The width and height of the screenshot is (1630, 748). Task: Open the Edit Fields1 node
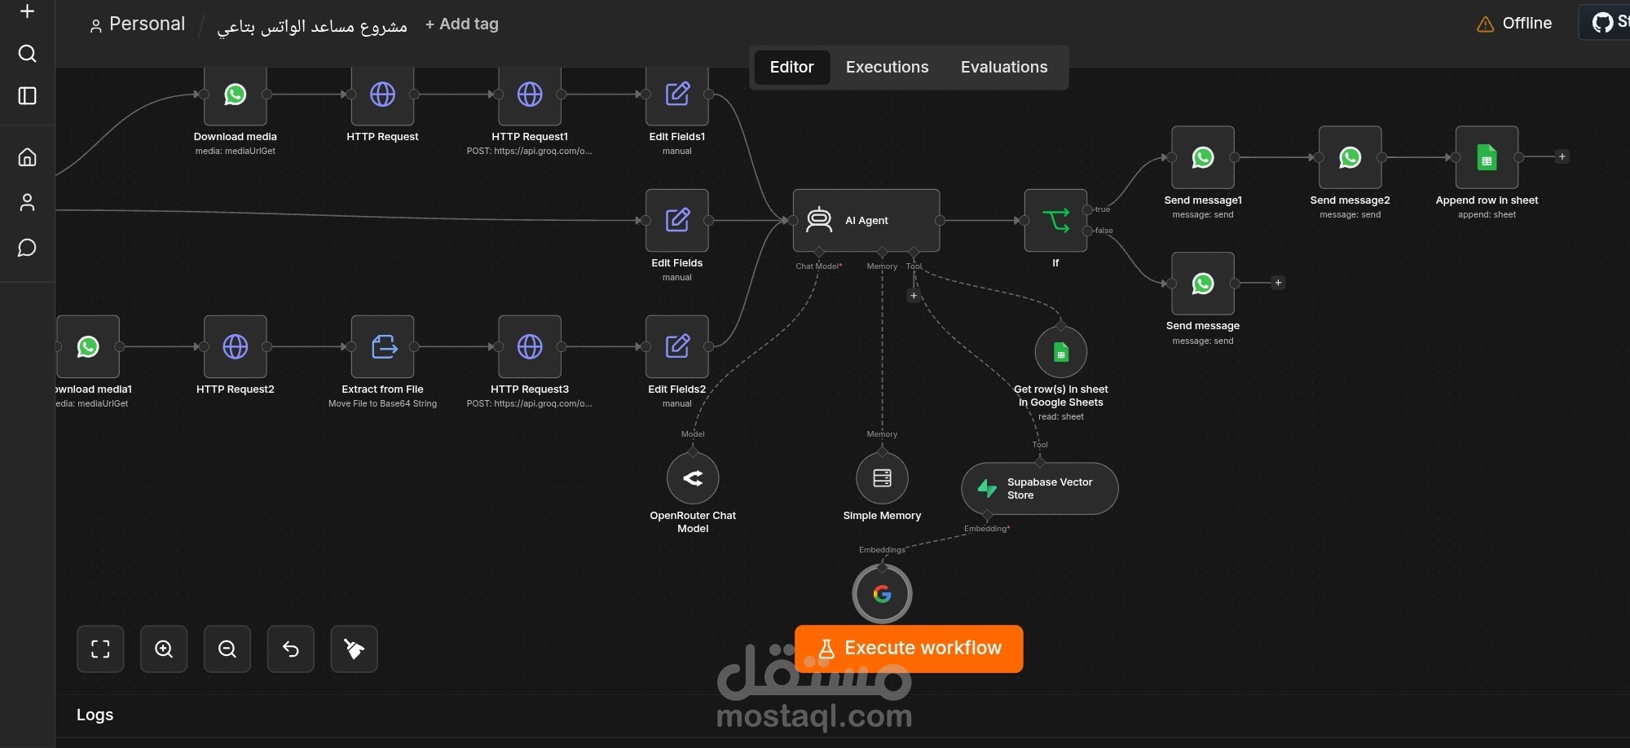click(677, 95)
